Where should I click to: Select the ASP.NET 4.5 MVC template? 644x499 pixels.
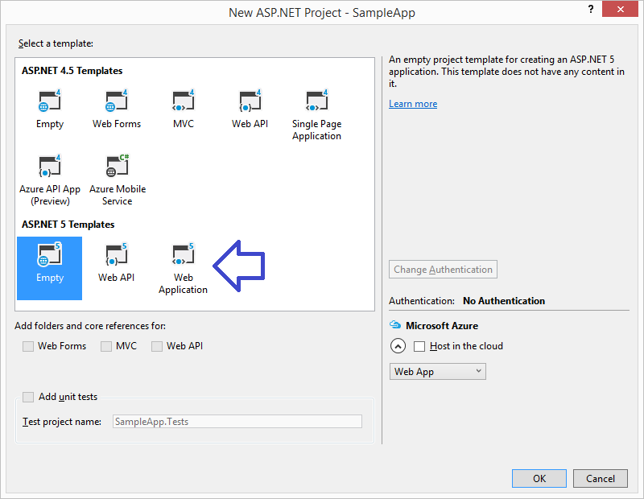pyautogui.click(x=184, y=109)
